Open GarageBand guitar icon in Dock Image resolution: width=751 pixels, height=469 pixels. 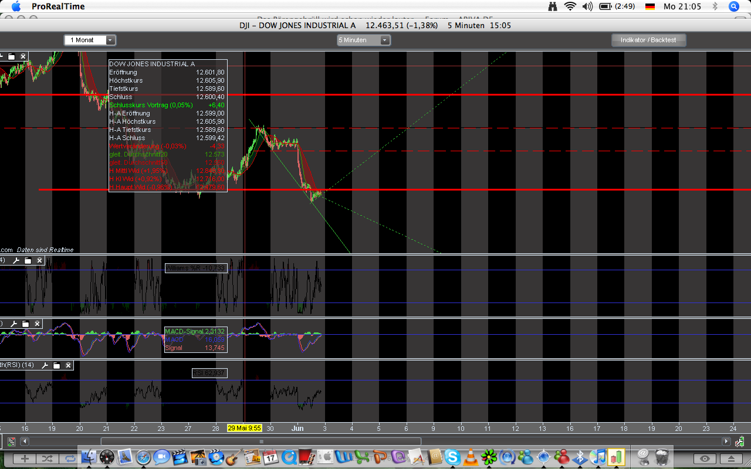coord(234,457)
